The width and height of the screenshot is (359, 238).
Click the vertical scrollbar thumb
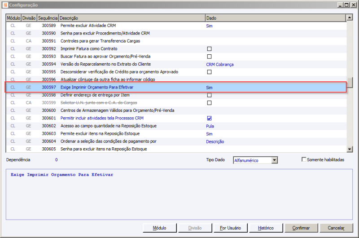tap(350, 83)
